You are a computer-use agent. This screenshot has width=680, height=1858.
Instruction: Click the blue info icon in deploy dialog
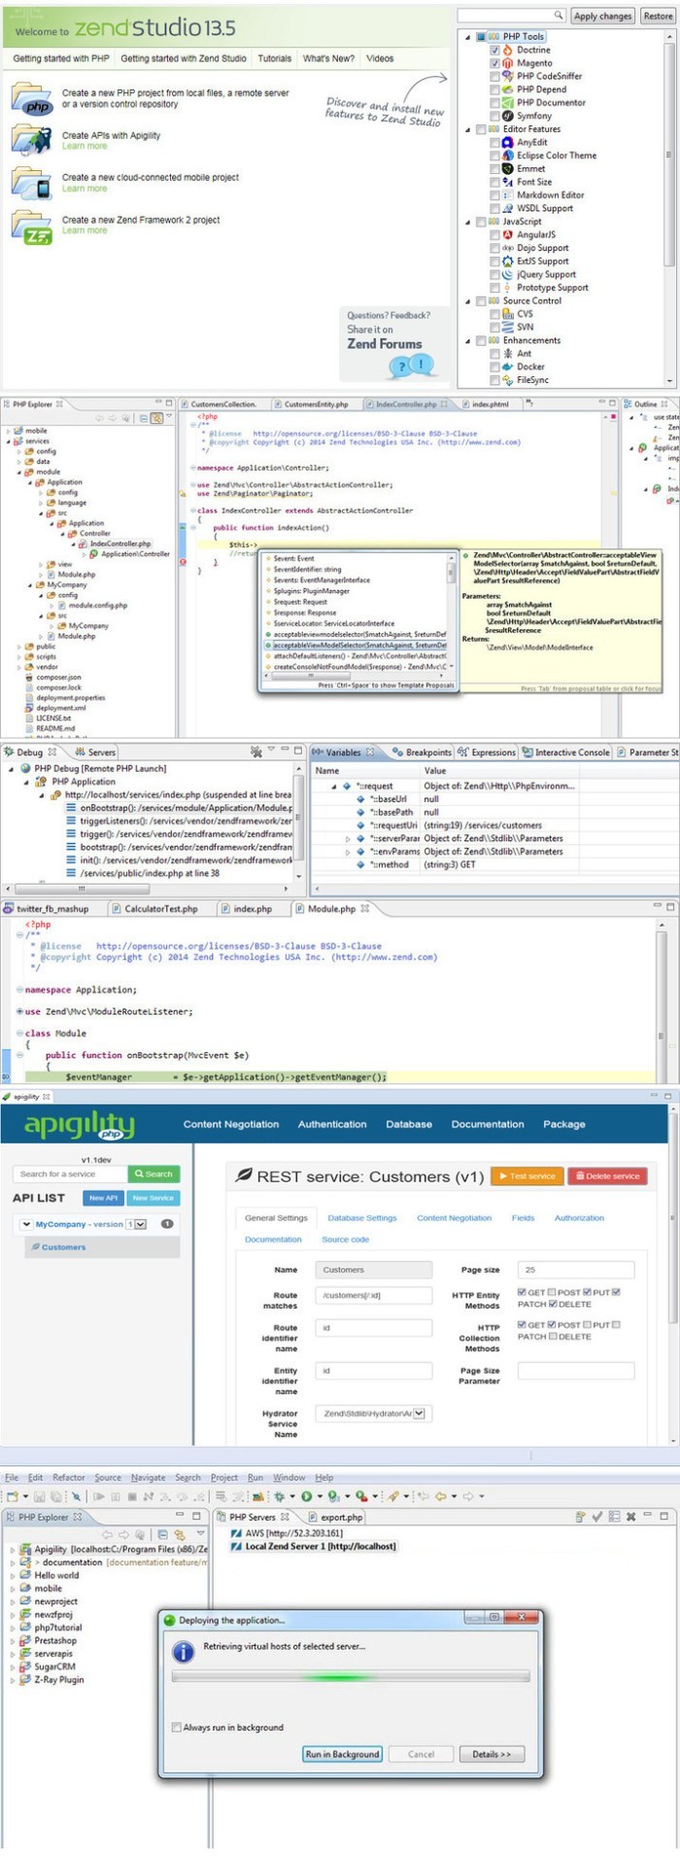183,1652
